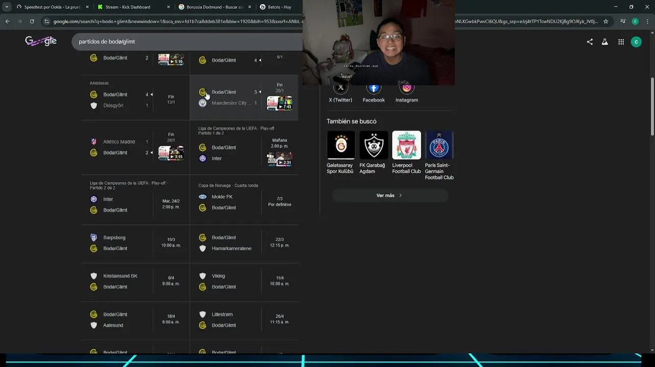Select Lillestrøm team name

point(222,314)
